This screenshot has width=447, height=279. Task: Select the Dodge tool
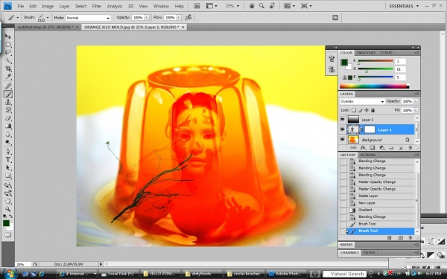pos(8,142)
